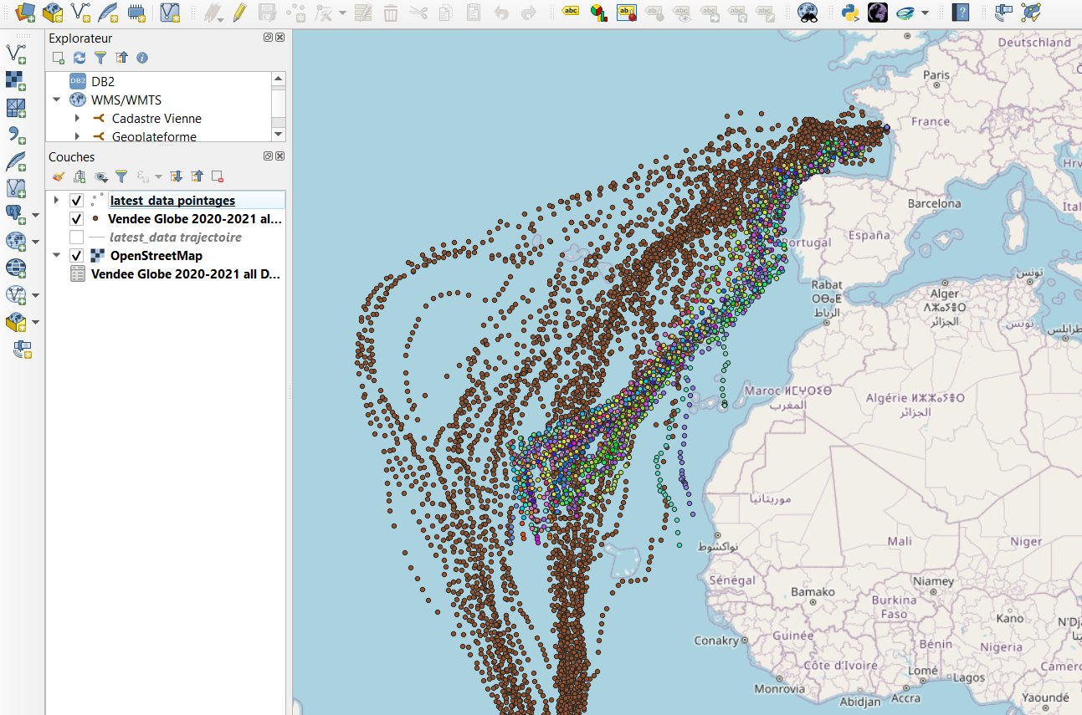The image size is (1082, 715).
Task: Collapse all layers in Couches panel
Action: pyautogui.click(x=197, y=176)
